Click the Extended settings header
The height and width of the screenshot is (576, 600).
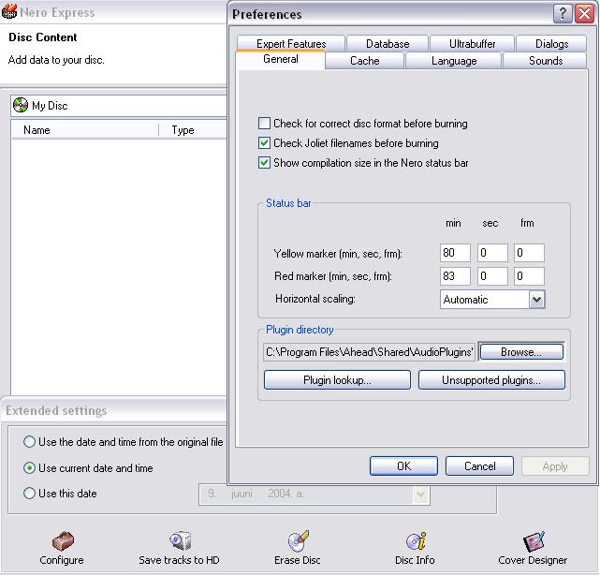(x=56, y=410)
